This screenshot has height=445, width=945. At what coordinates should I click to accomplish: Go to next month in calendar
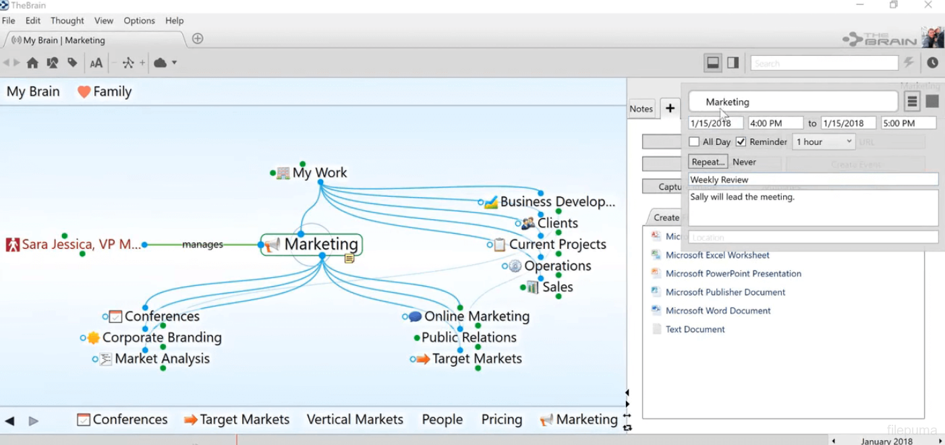point(940,441)
